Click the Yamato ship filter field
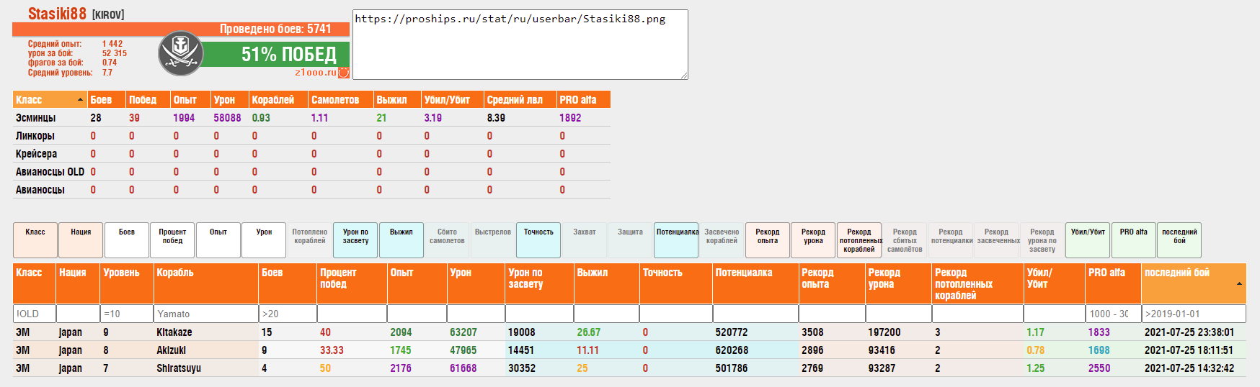 205,314
